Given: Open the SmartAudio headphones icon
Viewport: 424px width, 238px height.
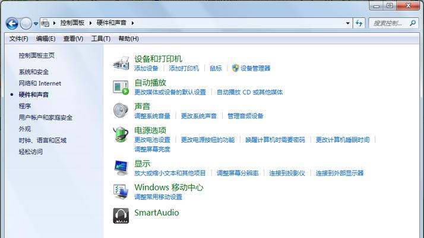Looking at the screenshot, I should coord(121,216).
